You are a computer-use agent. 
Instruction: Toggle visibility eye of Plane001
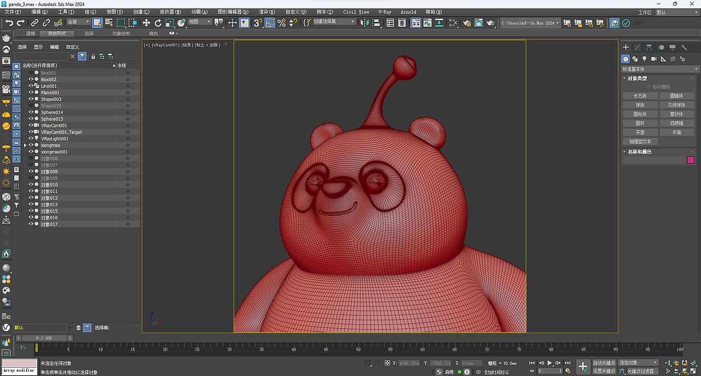[x=31, y=93]
